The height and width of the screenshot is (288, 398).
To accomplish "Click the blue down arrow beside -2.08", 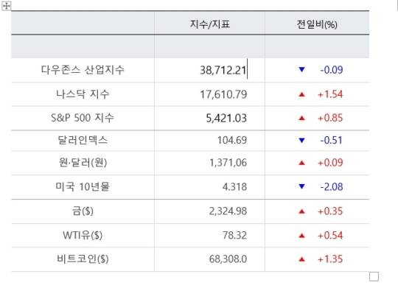I will click(x=301, y=186).
